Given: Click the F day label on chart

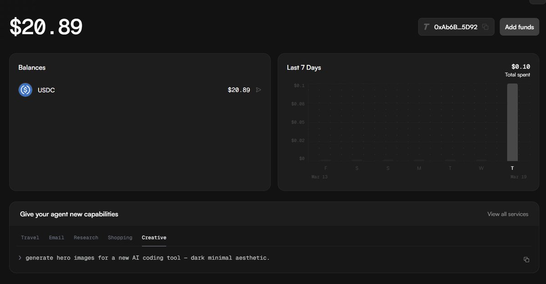Looking at the screenshot, I should [x=325, y=168].
